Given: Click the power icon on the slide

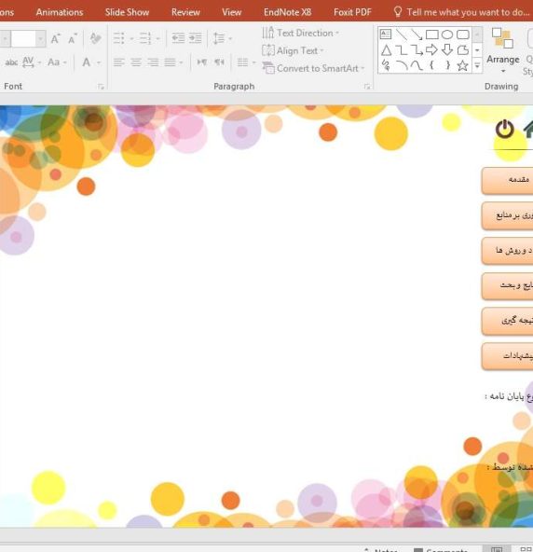Looking at the screenshot, I should click(504, 129).
